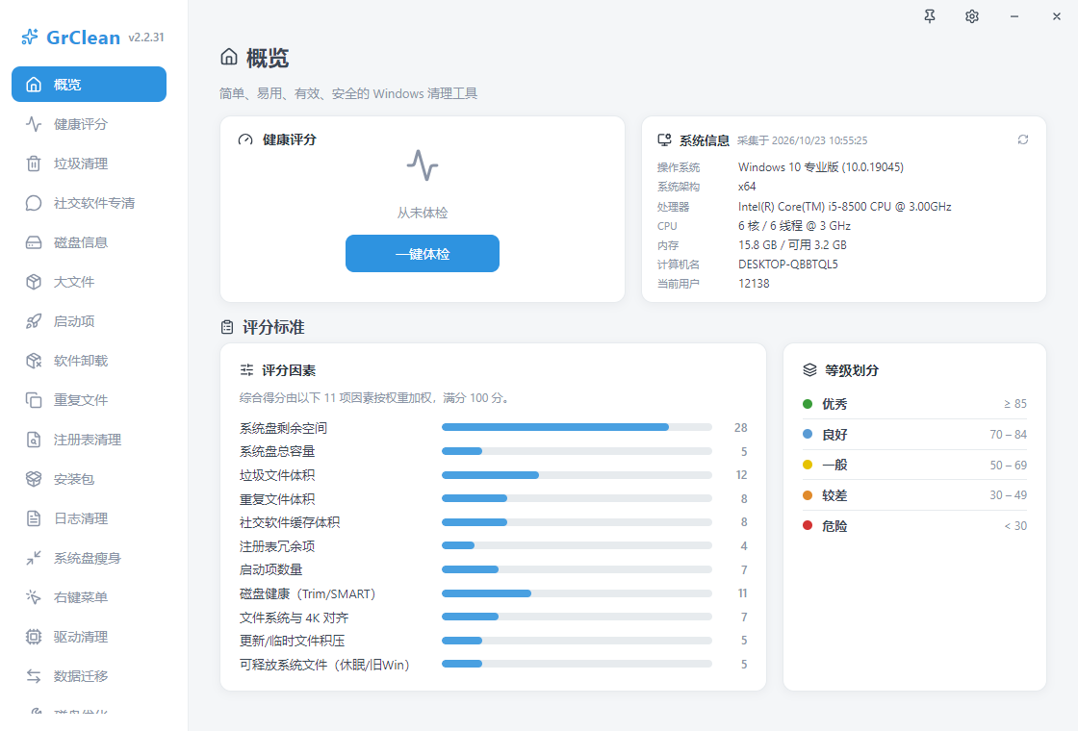Navigate to 启动项 page
1078x731 pixels.
(x=89, y=321)
